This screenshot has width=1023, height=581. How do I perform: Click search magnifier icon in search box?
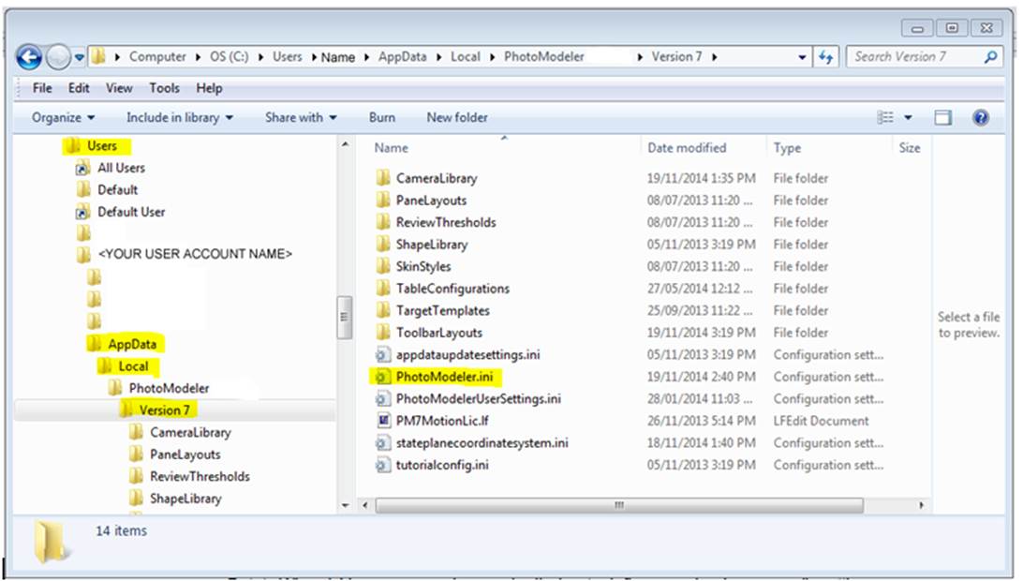click(x=990, y=57)
